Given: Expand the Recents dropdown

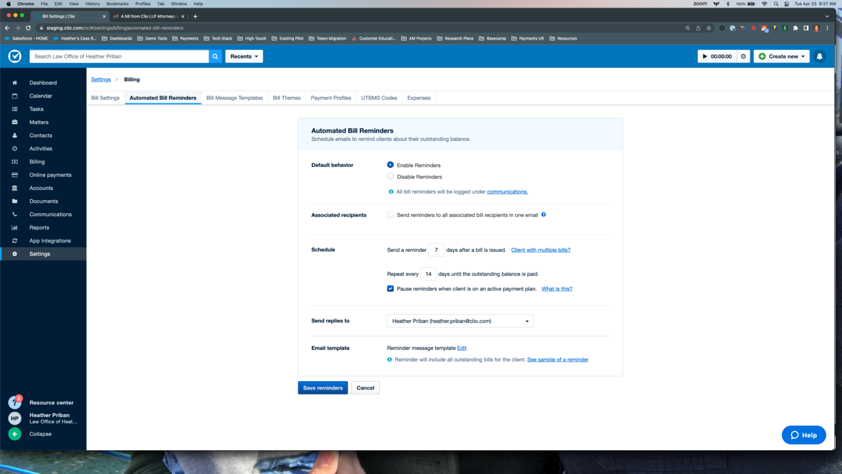Looking at the screenshot, I should 243,56.
